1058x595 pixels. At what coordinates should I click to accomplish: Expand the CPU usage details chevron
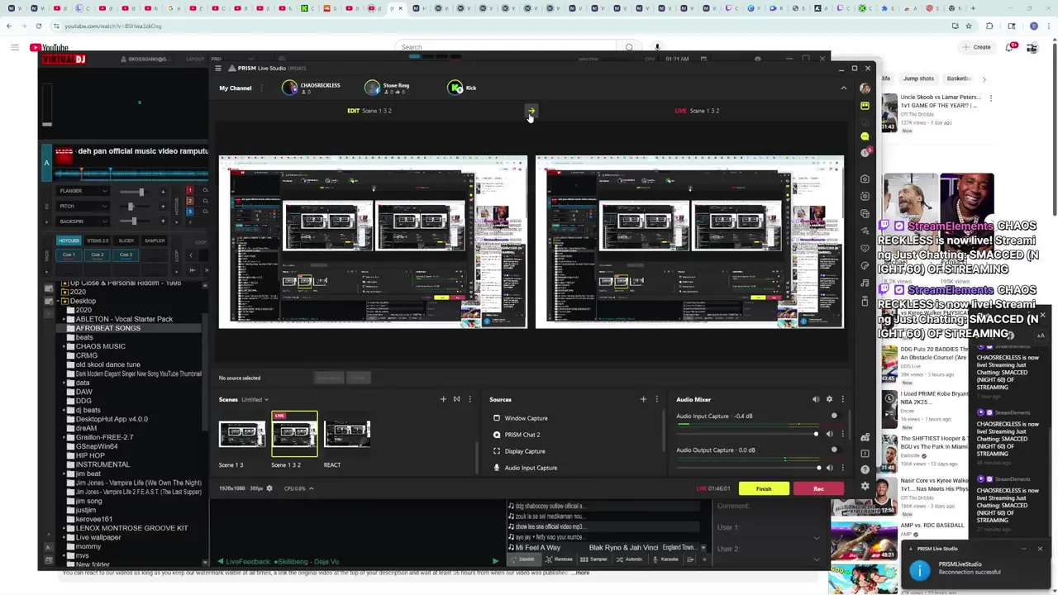312,488
